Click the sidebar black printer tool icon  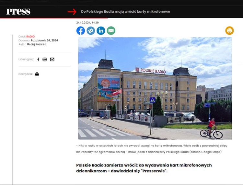37,74
